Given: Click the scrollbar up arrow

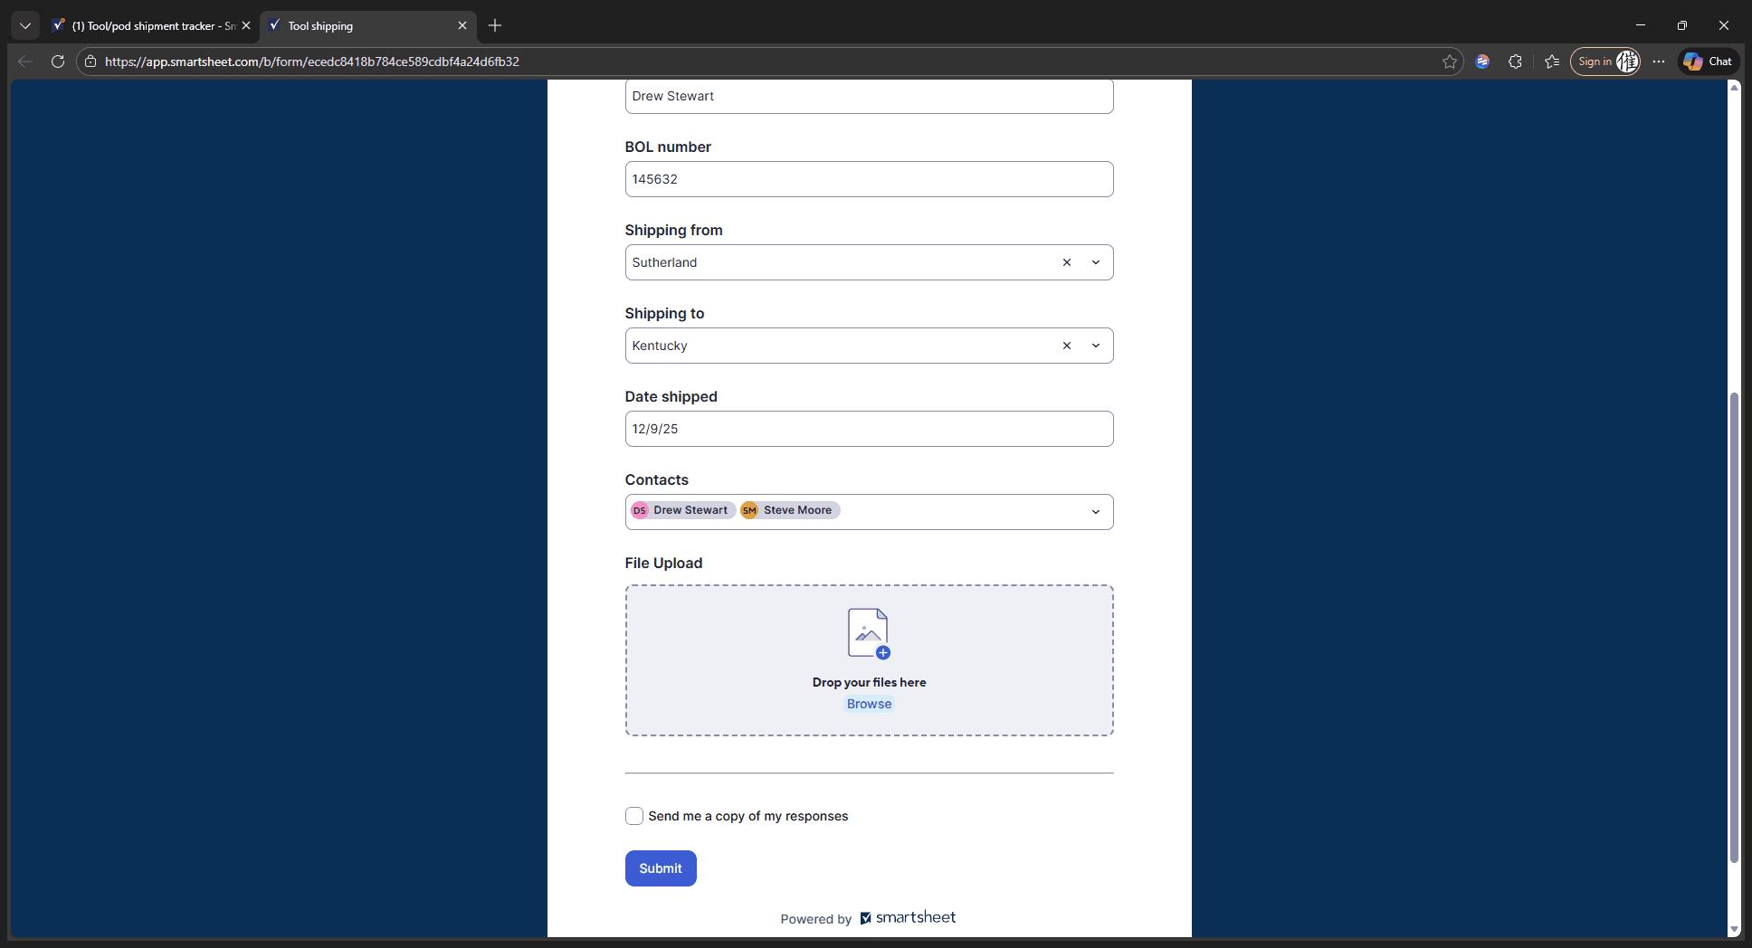Looking at the screenshot, I should click(x=1734, y=87).
